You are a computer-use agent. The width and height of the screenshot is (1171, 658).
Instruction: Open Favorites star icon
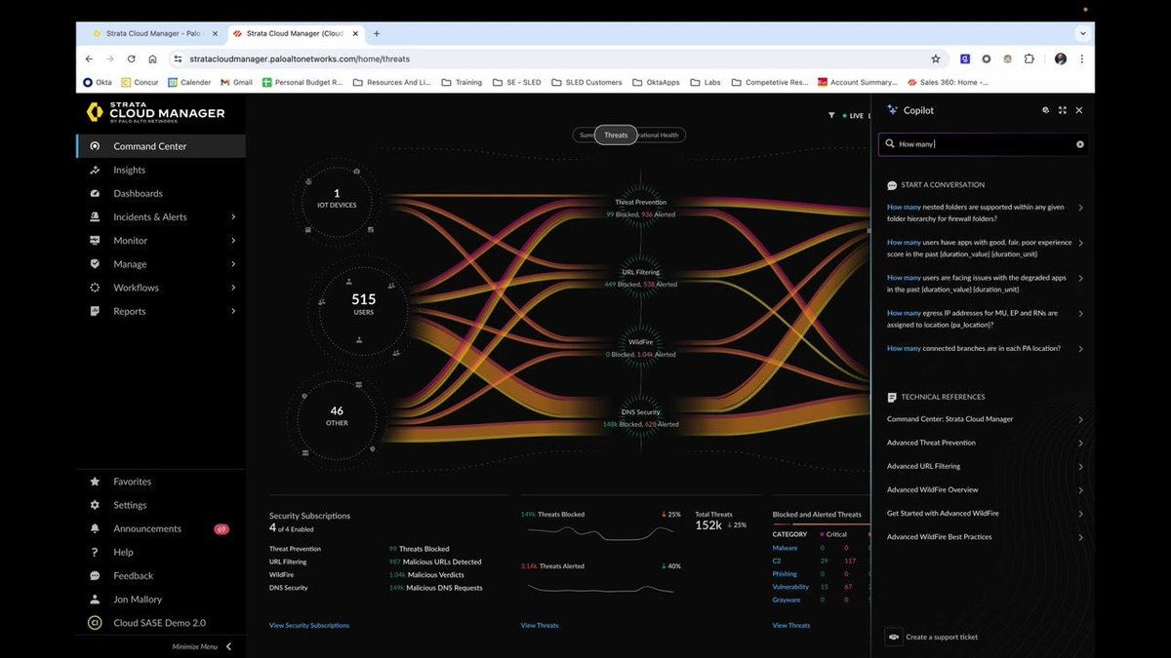[x=95, y=482]
